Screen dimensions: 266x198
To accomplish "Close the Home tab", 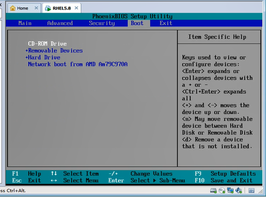I will coord(36,8).
